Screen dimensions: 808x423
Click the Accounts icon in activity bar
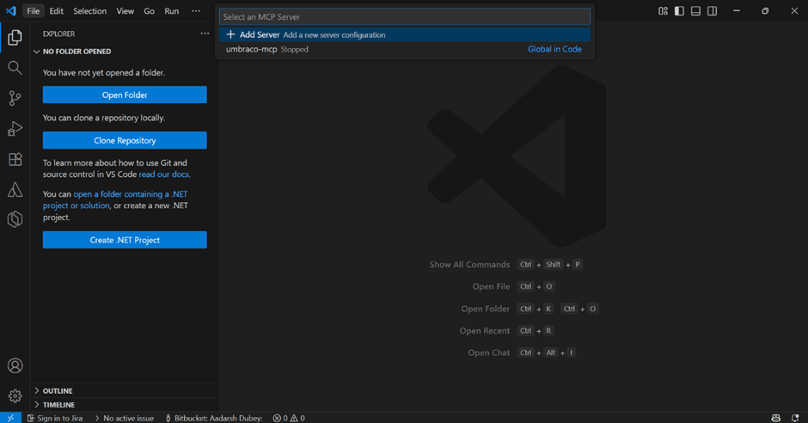point(15,366)
